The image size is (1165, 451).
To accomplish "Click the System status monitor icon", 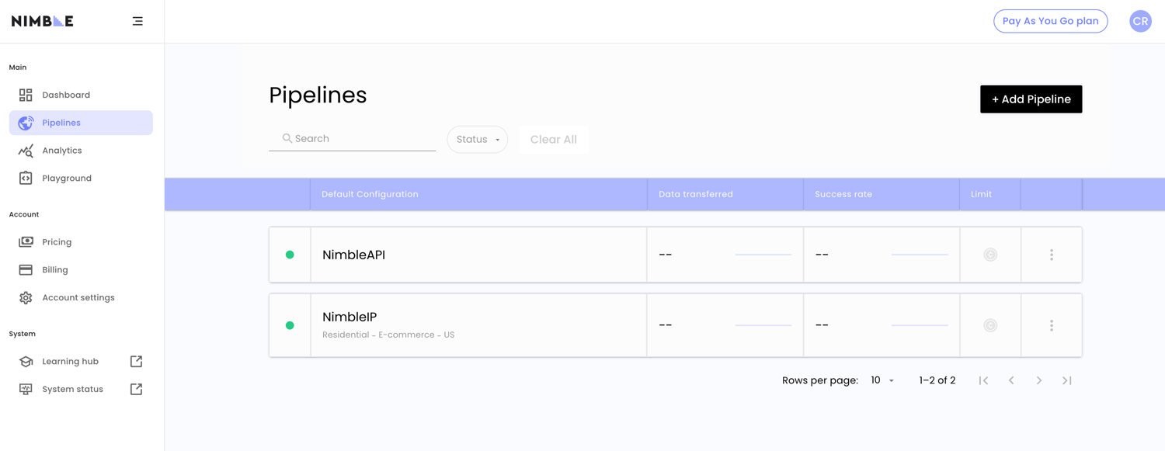I will tap(26, 389).
